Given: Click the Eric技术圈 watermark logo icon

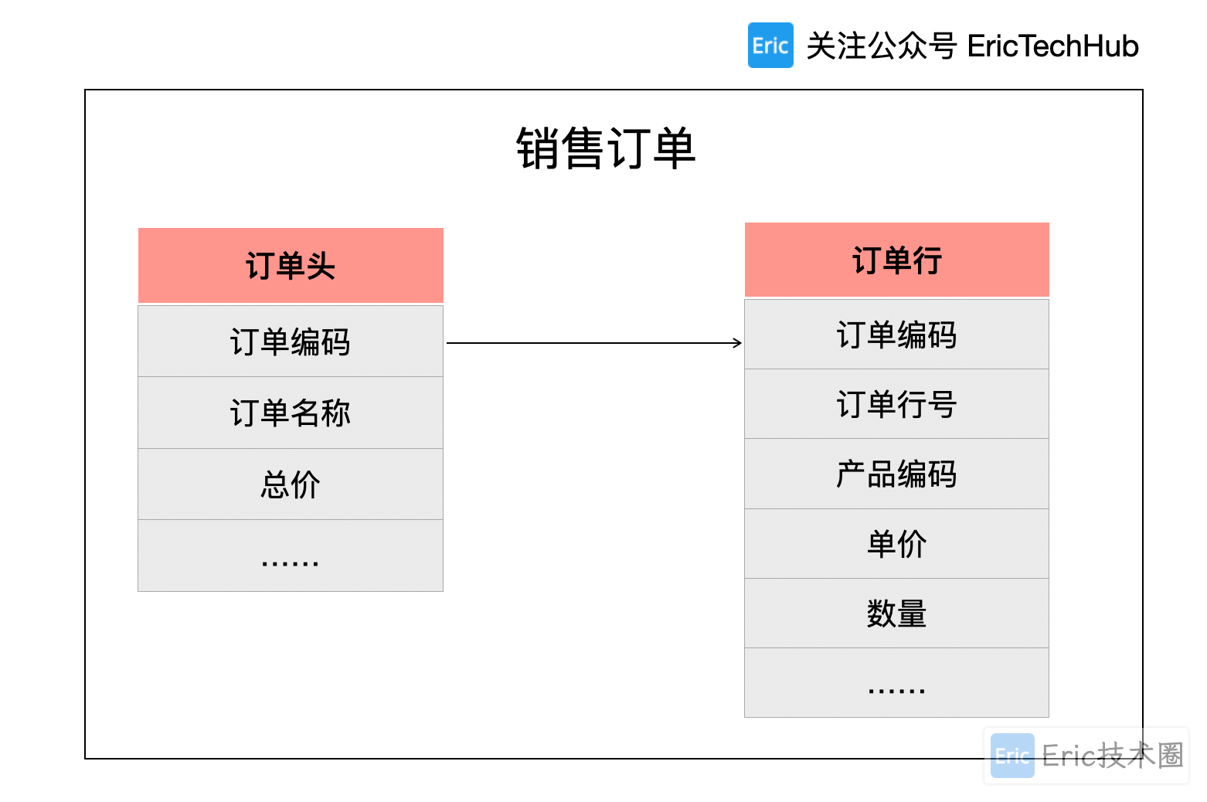Looking at the screenshot, I should click(1012, 755).
